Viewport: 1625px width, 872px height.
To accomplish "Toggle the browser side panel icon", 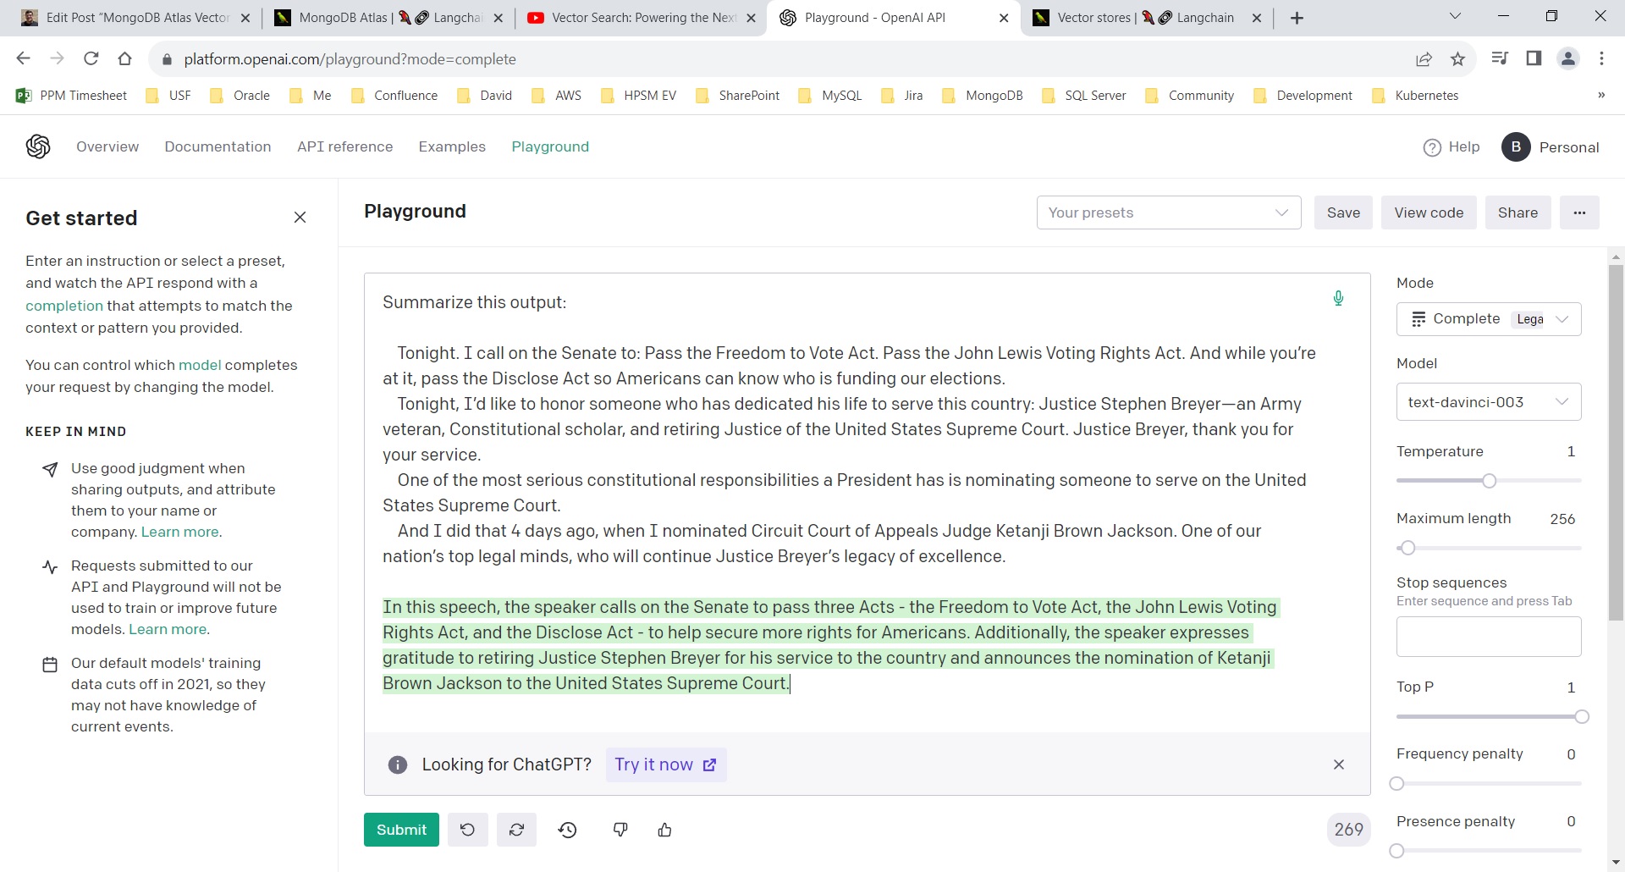I will pyautogui.click(x=1534, y=58).
